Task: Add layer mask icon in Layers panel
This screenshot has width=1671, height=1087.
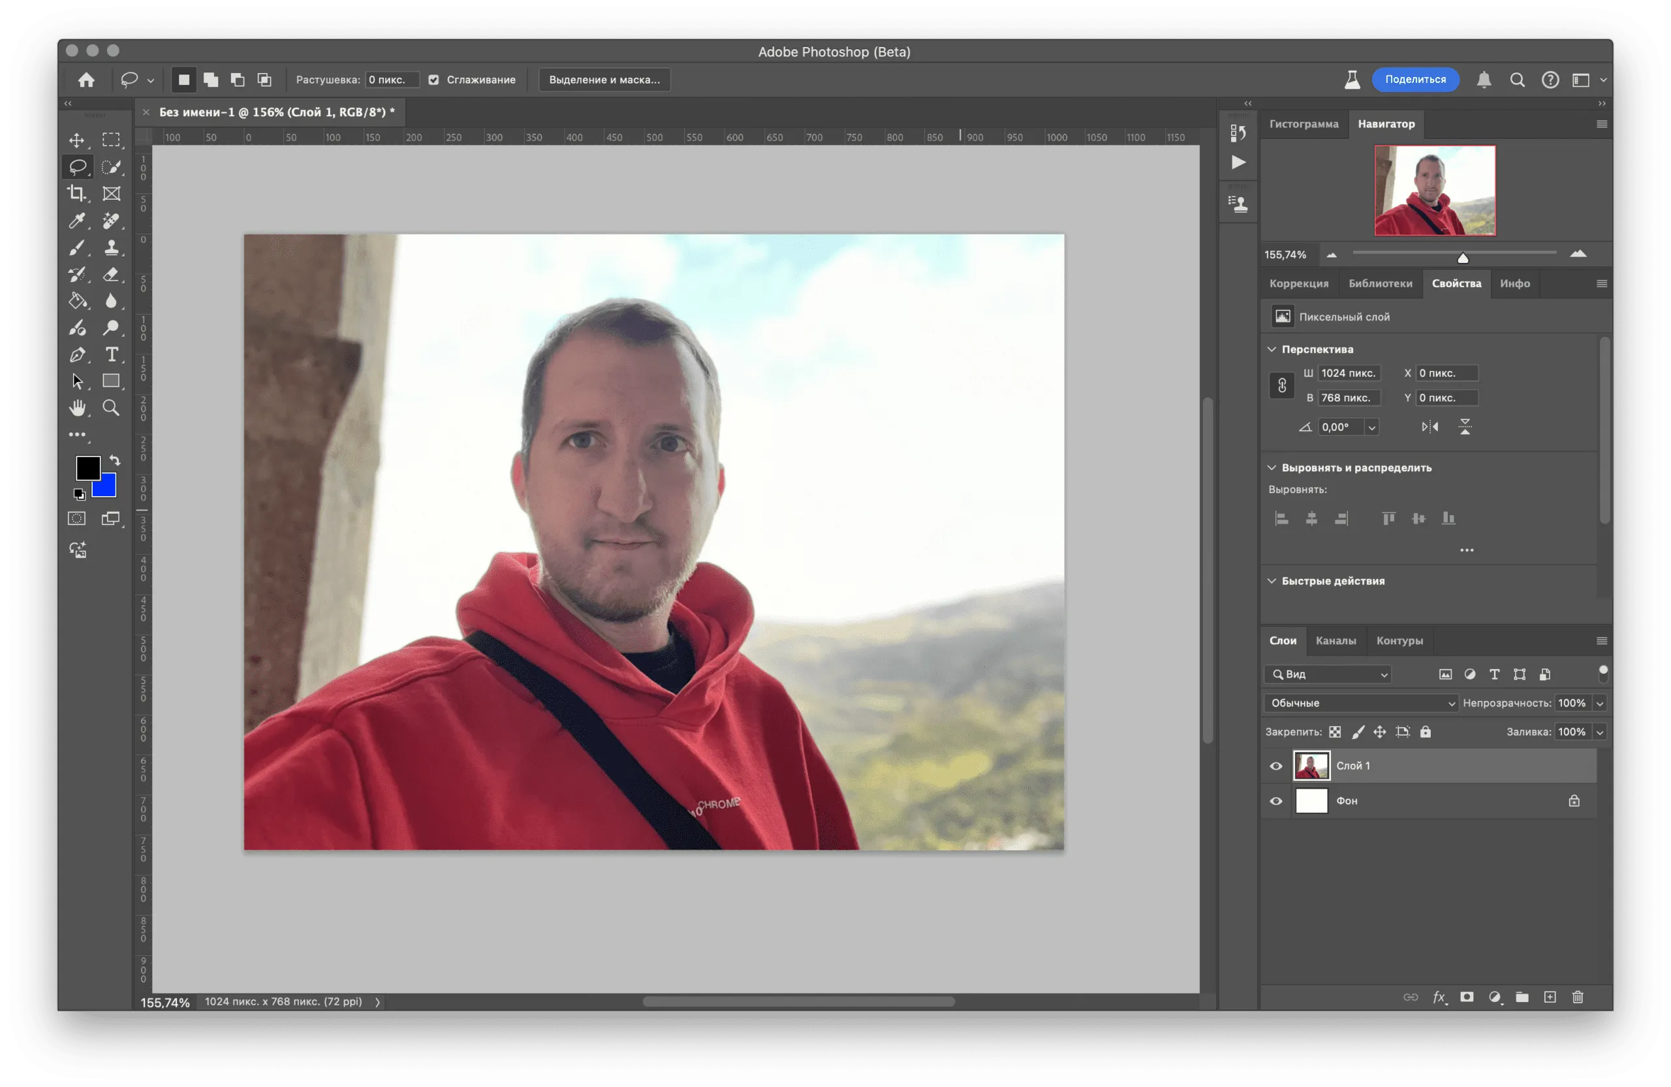Action: 1466,997
